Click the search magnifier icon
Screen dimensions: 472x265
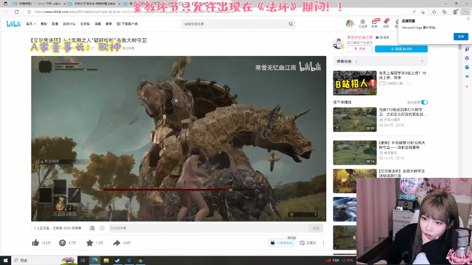click(x=291, y=24)
